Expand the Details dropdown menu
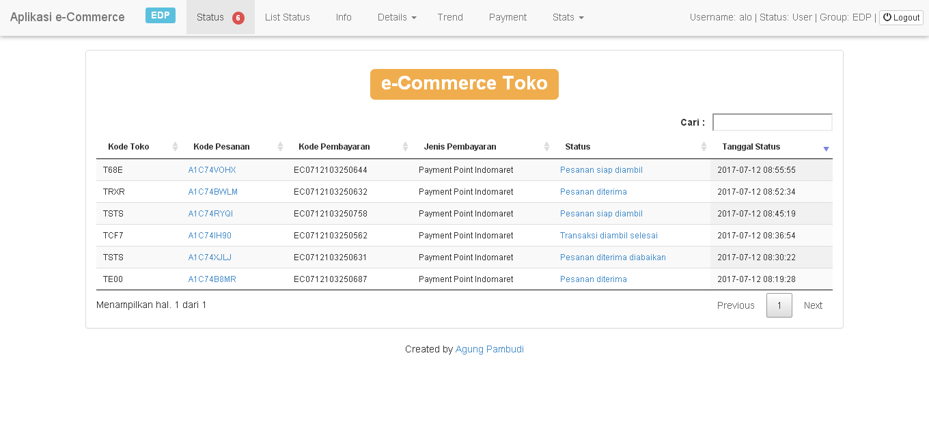This screenshot has width=929, height=446. coord(397,17)
